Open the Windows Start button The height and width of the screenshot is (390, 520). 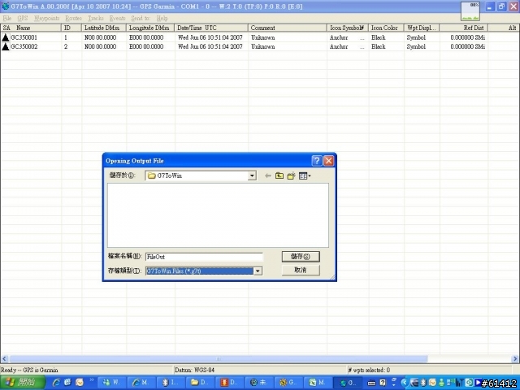22,383
